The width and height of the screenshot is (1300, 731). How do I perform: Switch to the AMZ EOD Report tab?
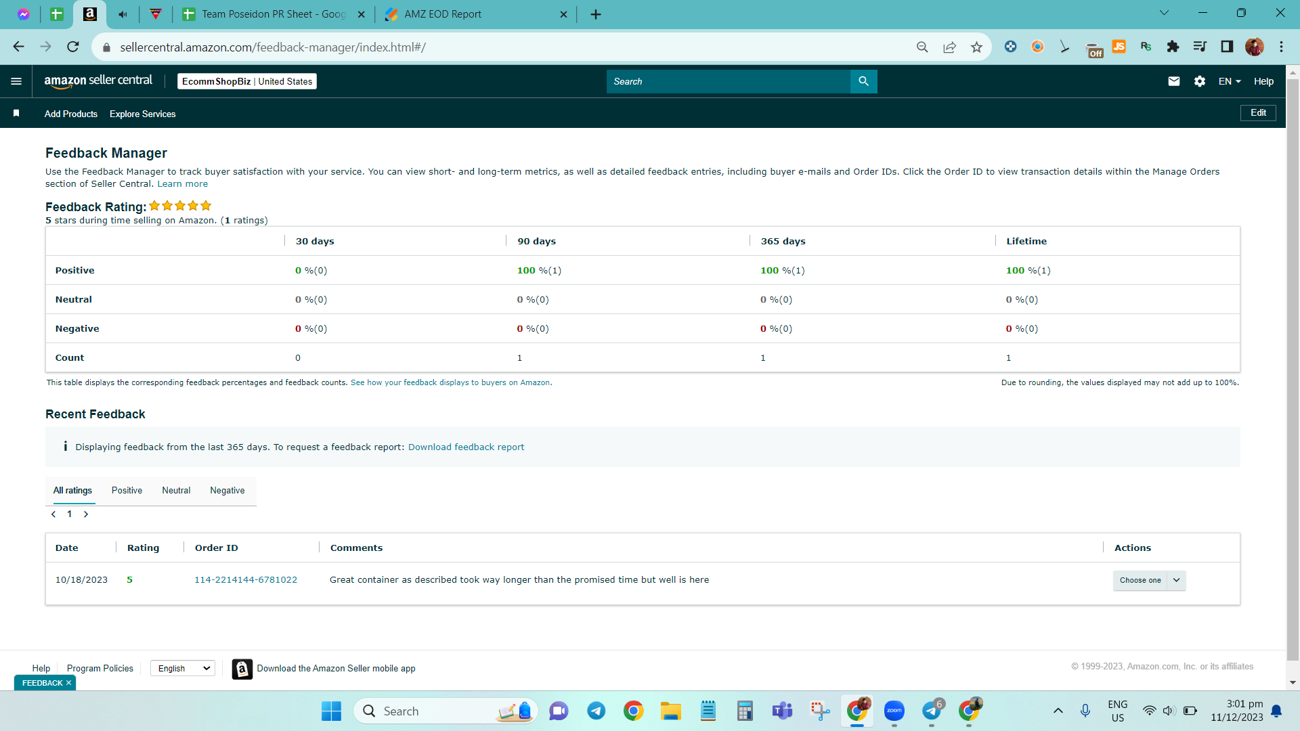pyautogui.click(x=474, y=14)
